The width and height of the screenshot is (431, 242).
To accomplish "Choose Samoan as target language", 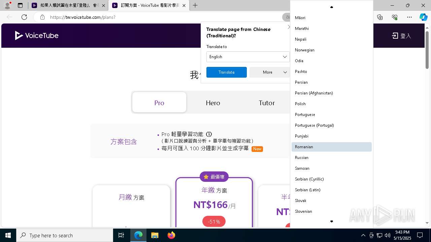I will tap(332, 168).
